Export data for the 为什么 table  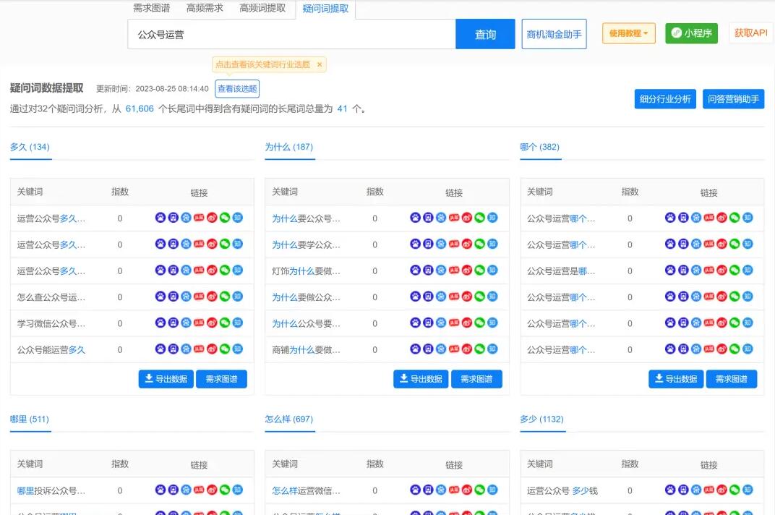pyautogui.click(x=421, y=379)
